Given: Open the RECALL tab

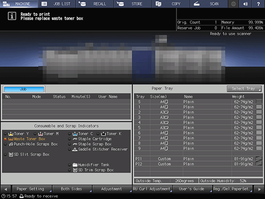Looking at the screenshot, I should pyautogui.click(x=95, y=4).
